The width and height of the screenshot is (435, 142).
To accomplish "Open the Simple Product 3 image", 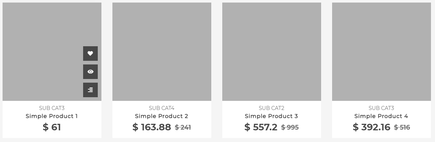I will (272, 52).
